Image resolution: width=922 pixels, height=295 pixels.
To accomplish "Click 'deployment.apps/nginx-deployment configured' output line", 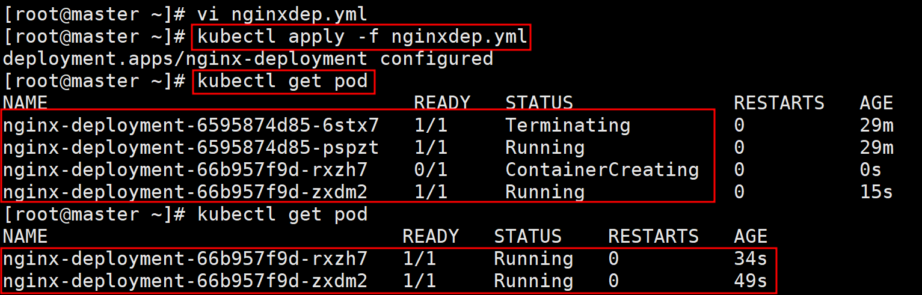I will click(x=248, y=58).
